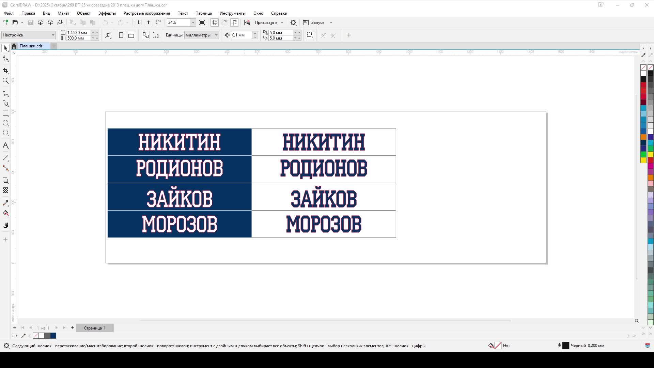Toggle portrait page orientation

pyautogui.click(x=121, y=35)
